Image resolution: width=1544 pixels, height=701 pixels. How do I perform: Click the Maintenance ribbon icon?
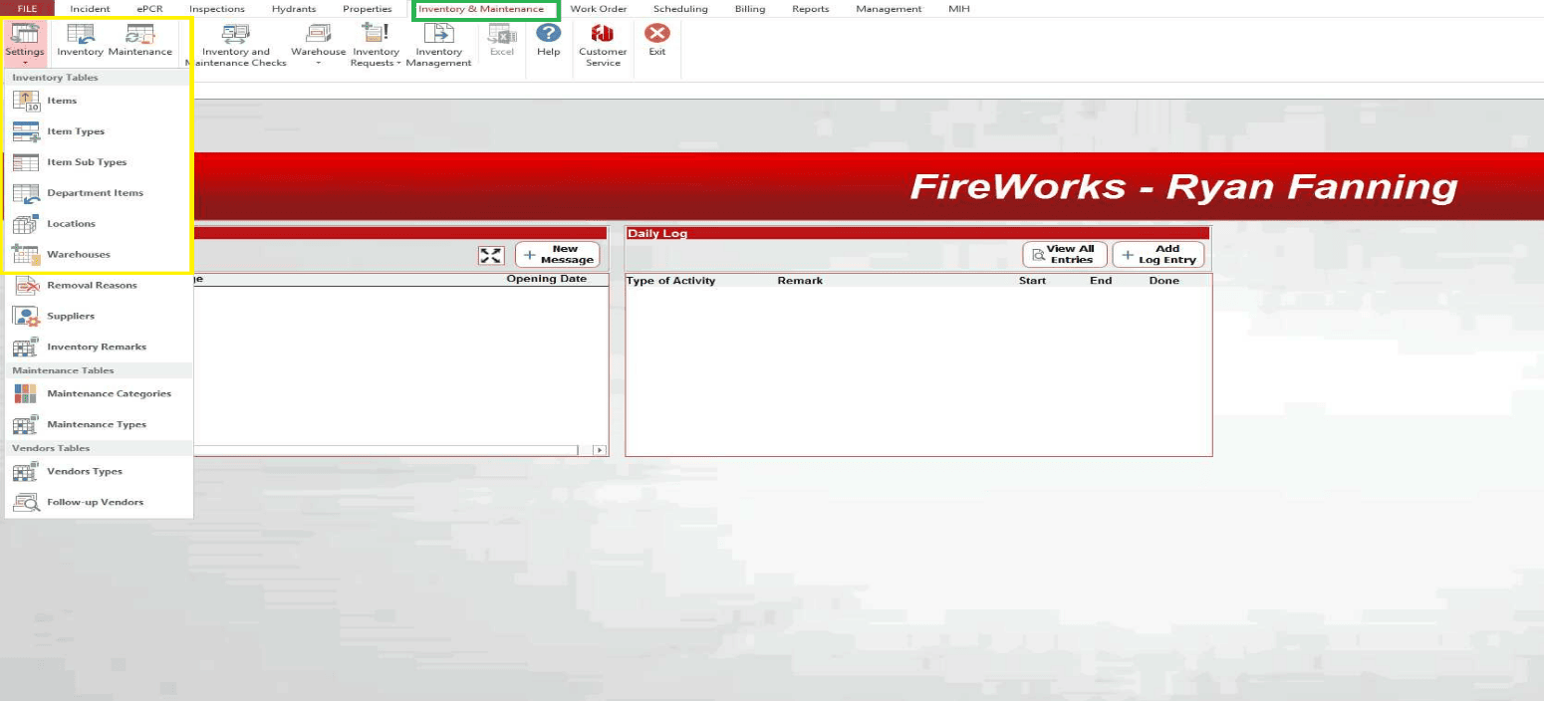[140, 41]
